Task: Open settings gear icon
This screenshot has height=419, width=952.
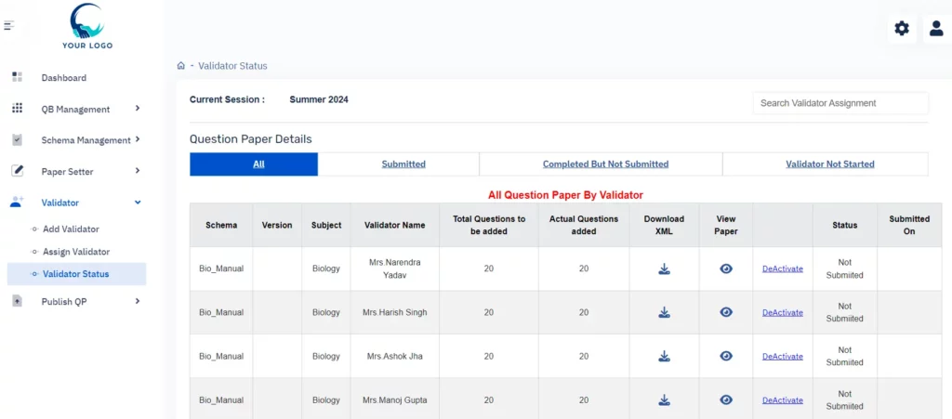Action: coord(902,28)
